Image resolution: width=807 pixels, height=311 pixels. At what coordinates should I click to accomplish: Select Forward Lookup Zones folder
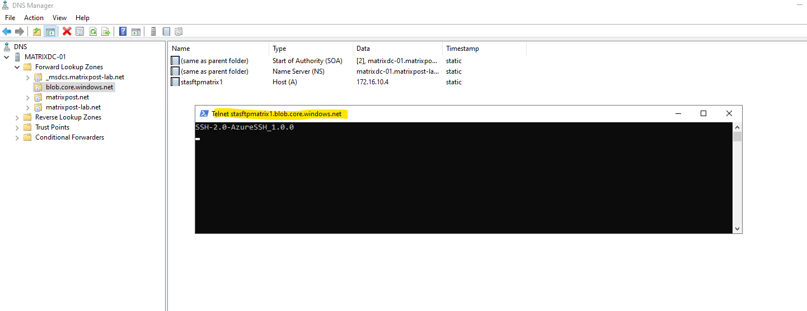[x=69, y=67]
